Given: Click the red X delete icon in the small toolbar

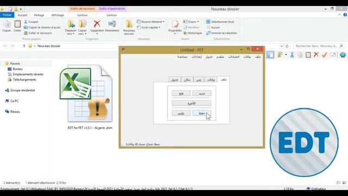Looking at the screenshot, I should pyautogui.click(x=316, y=54).
